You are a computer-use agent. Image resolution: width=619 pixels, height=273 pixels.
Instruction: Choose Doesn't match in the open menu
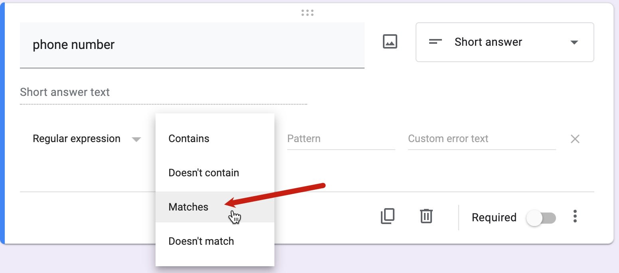pyautogui.click(x=201, y=241)
